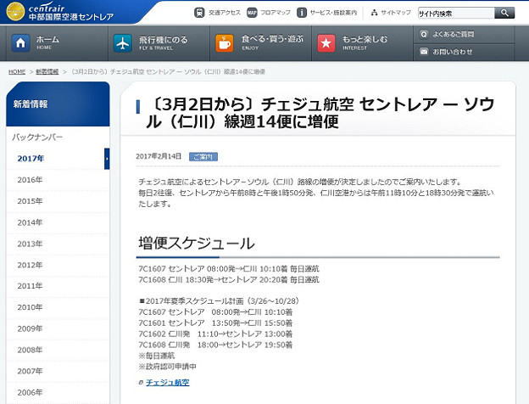Click the よくあるご質問 Q icon
Image resolution: width=529 pixels, height=404 pixels.
point(424,34)
